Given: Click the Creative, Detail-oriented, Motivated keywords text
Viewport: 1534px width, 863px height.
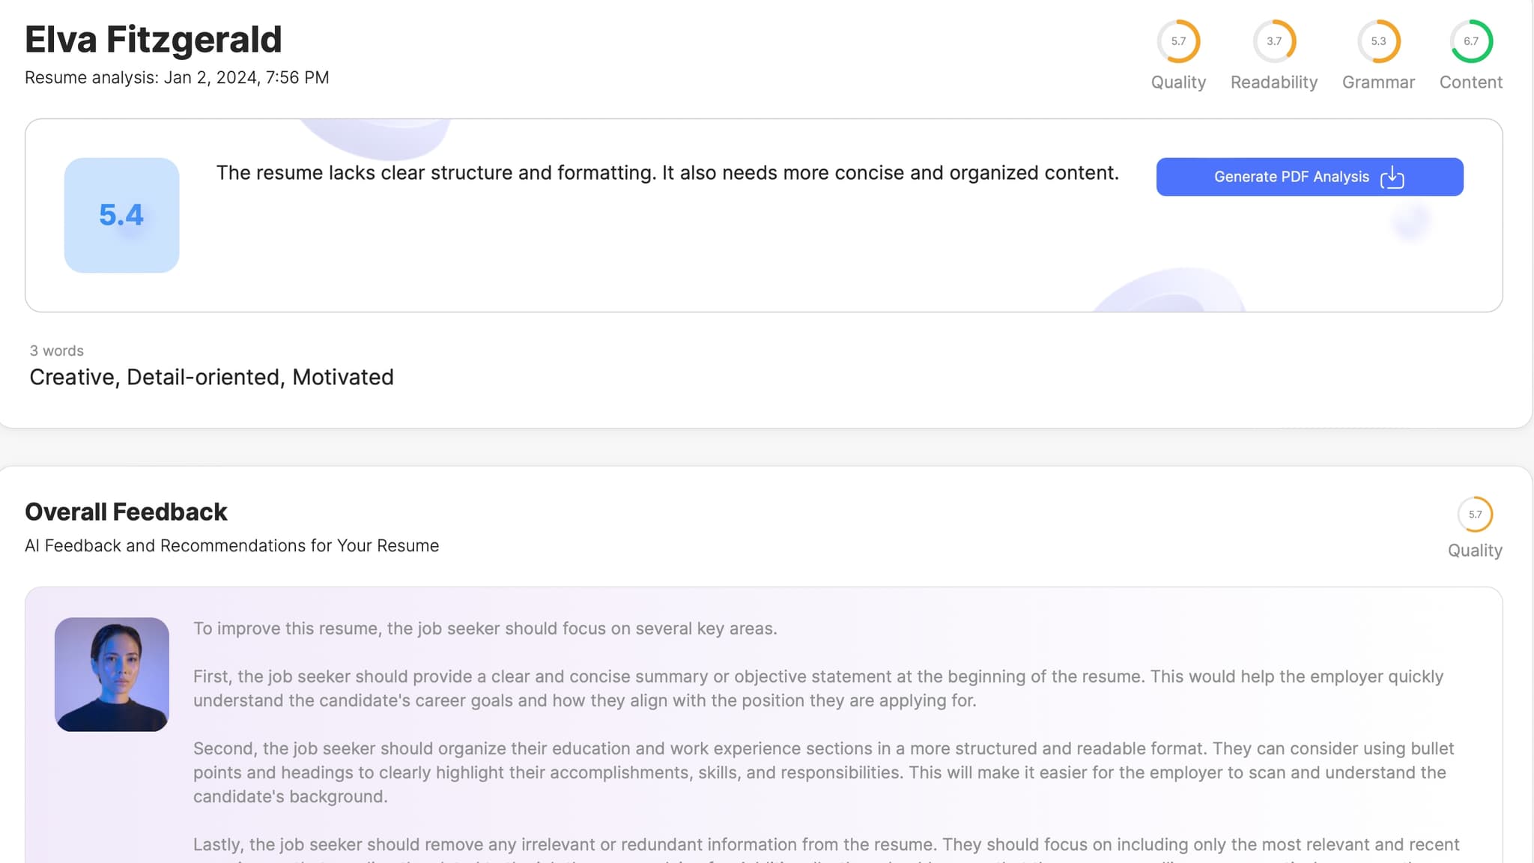Looking at the screenshot, I should pyautogui.click(x=211, y=377).
